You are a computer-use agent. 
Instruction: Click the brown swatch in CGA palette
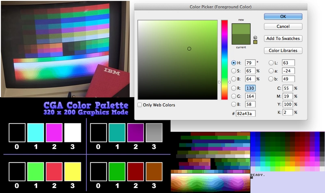coord(154,171)
